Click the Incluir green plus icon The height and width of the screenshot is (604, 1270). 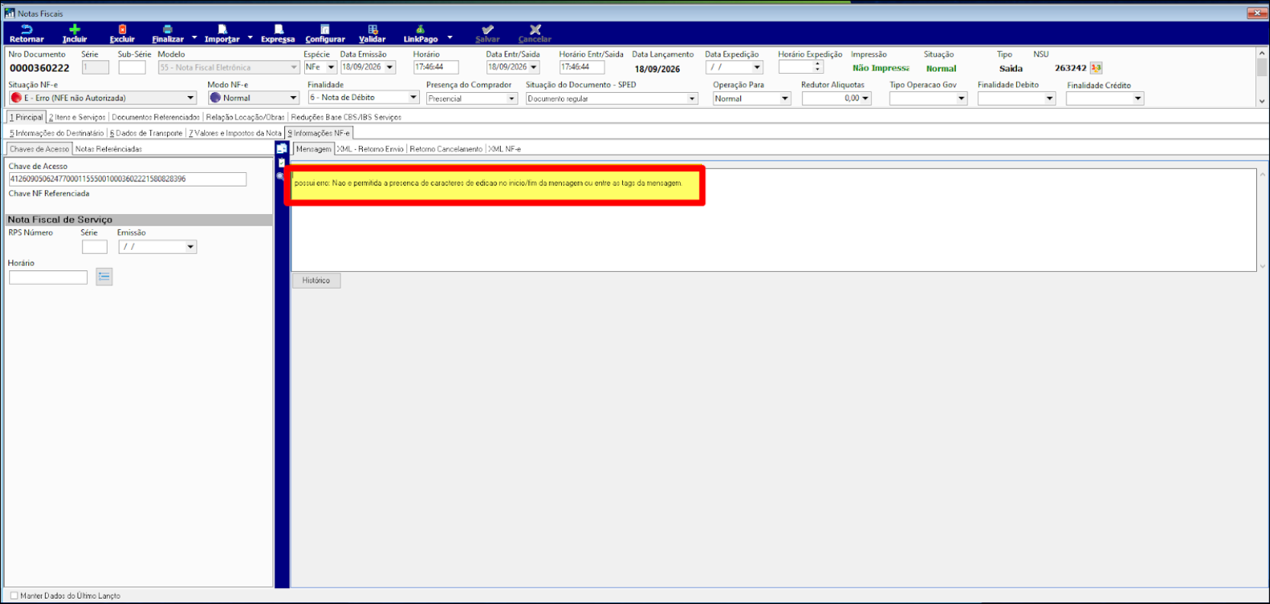pyautogui.click(x=75, y=30)
